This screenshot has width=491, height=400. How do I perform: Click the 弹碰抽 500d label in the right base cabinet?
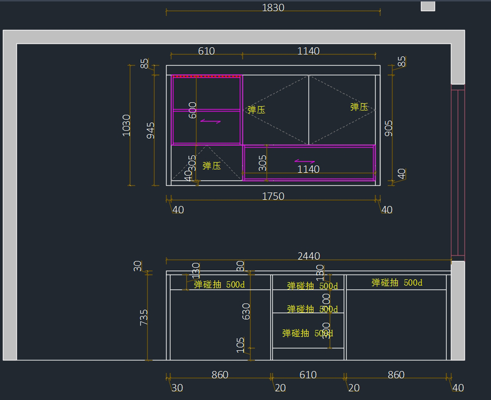tap(396, 283)
